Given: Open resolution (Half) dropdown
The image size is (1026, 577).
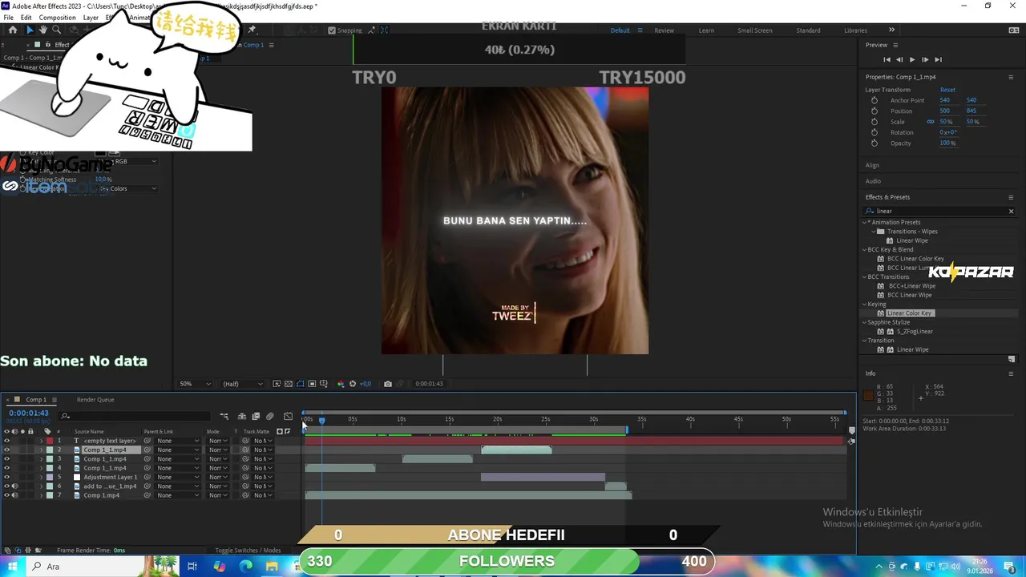Looking at the screenshot, I should [243, 384].
